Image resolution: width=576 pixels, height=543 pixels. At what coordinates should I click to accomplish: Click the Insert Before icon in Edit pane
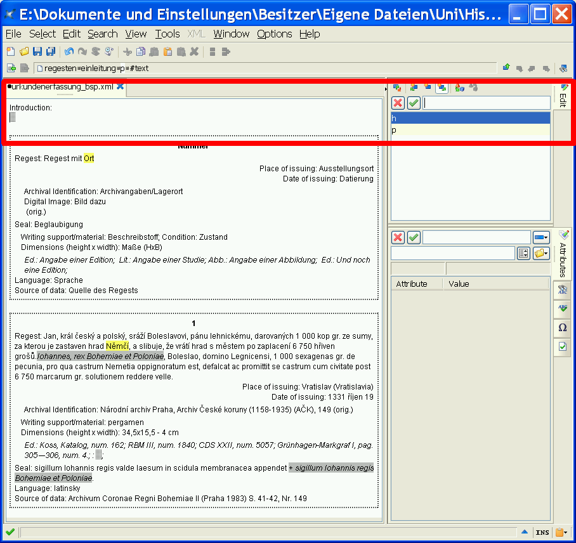click(414, 88)
